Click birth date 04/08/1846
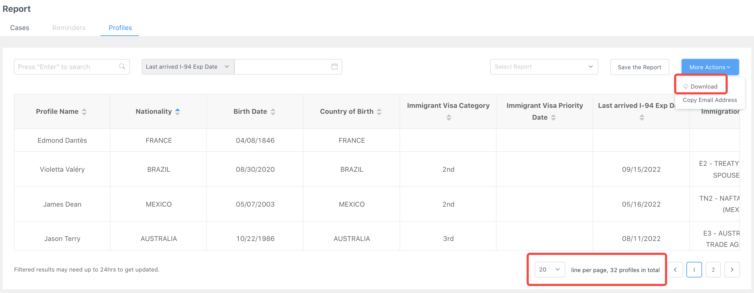Screen dimensions: 754x293 tap(255, 140)
